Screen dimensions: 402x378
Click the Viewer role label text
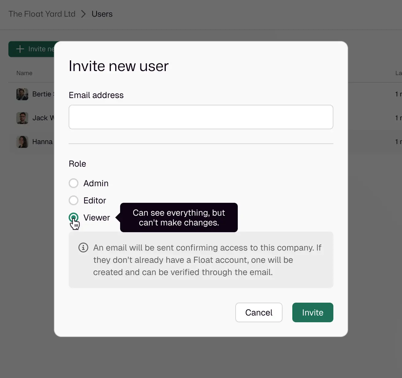[x=97, y=217]
